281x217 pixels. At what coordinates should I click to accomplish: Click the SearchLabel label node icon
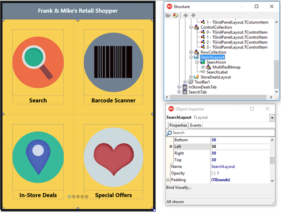pos(203,72)
